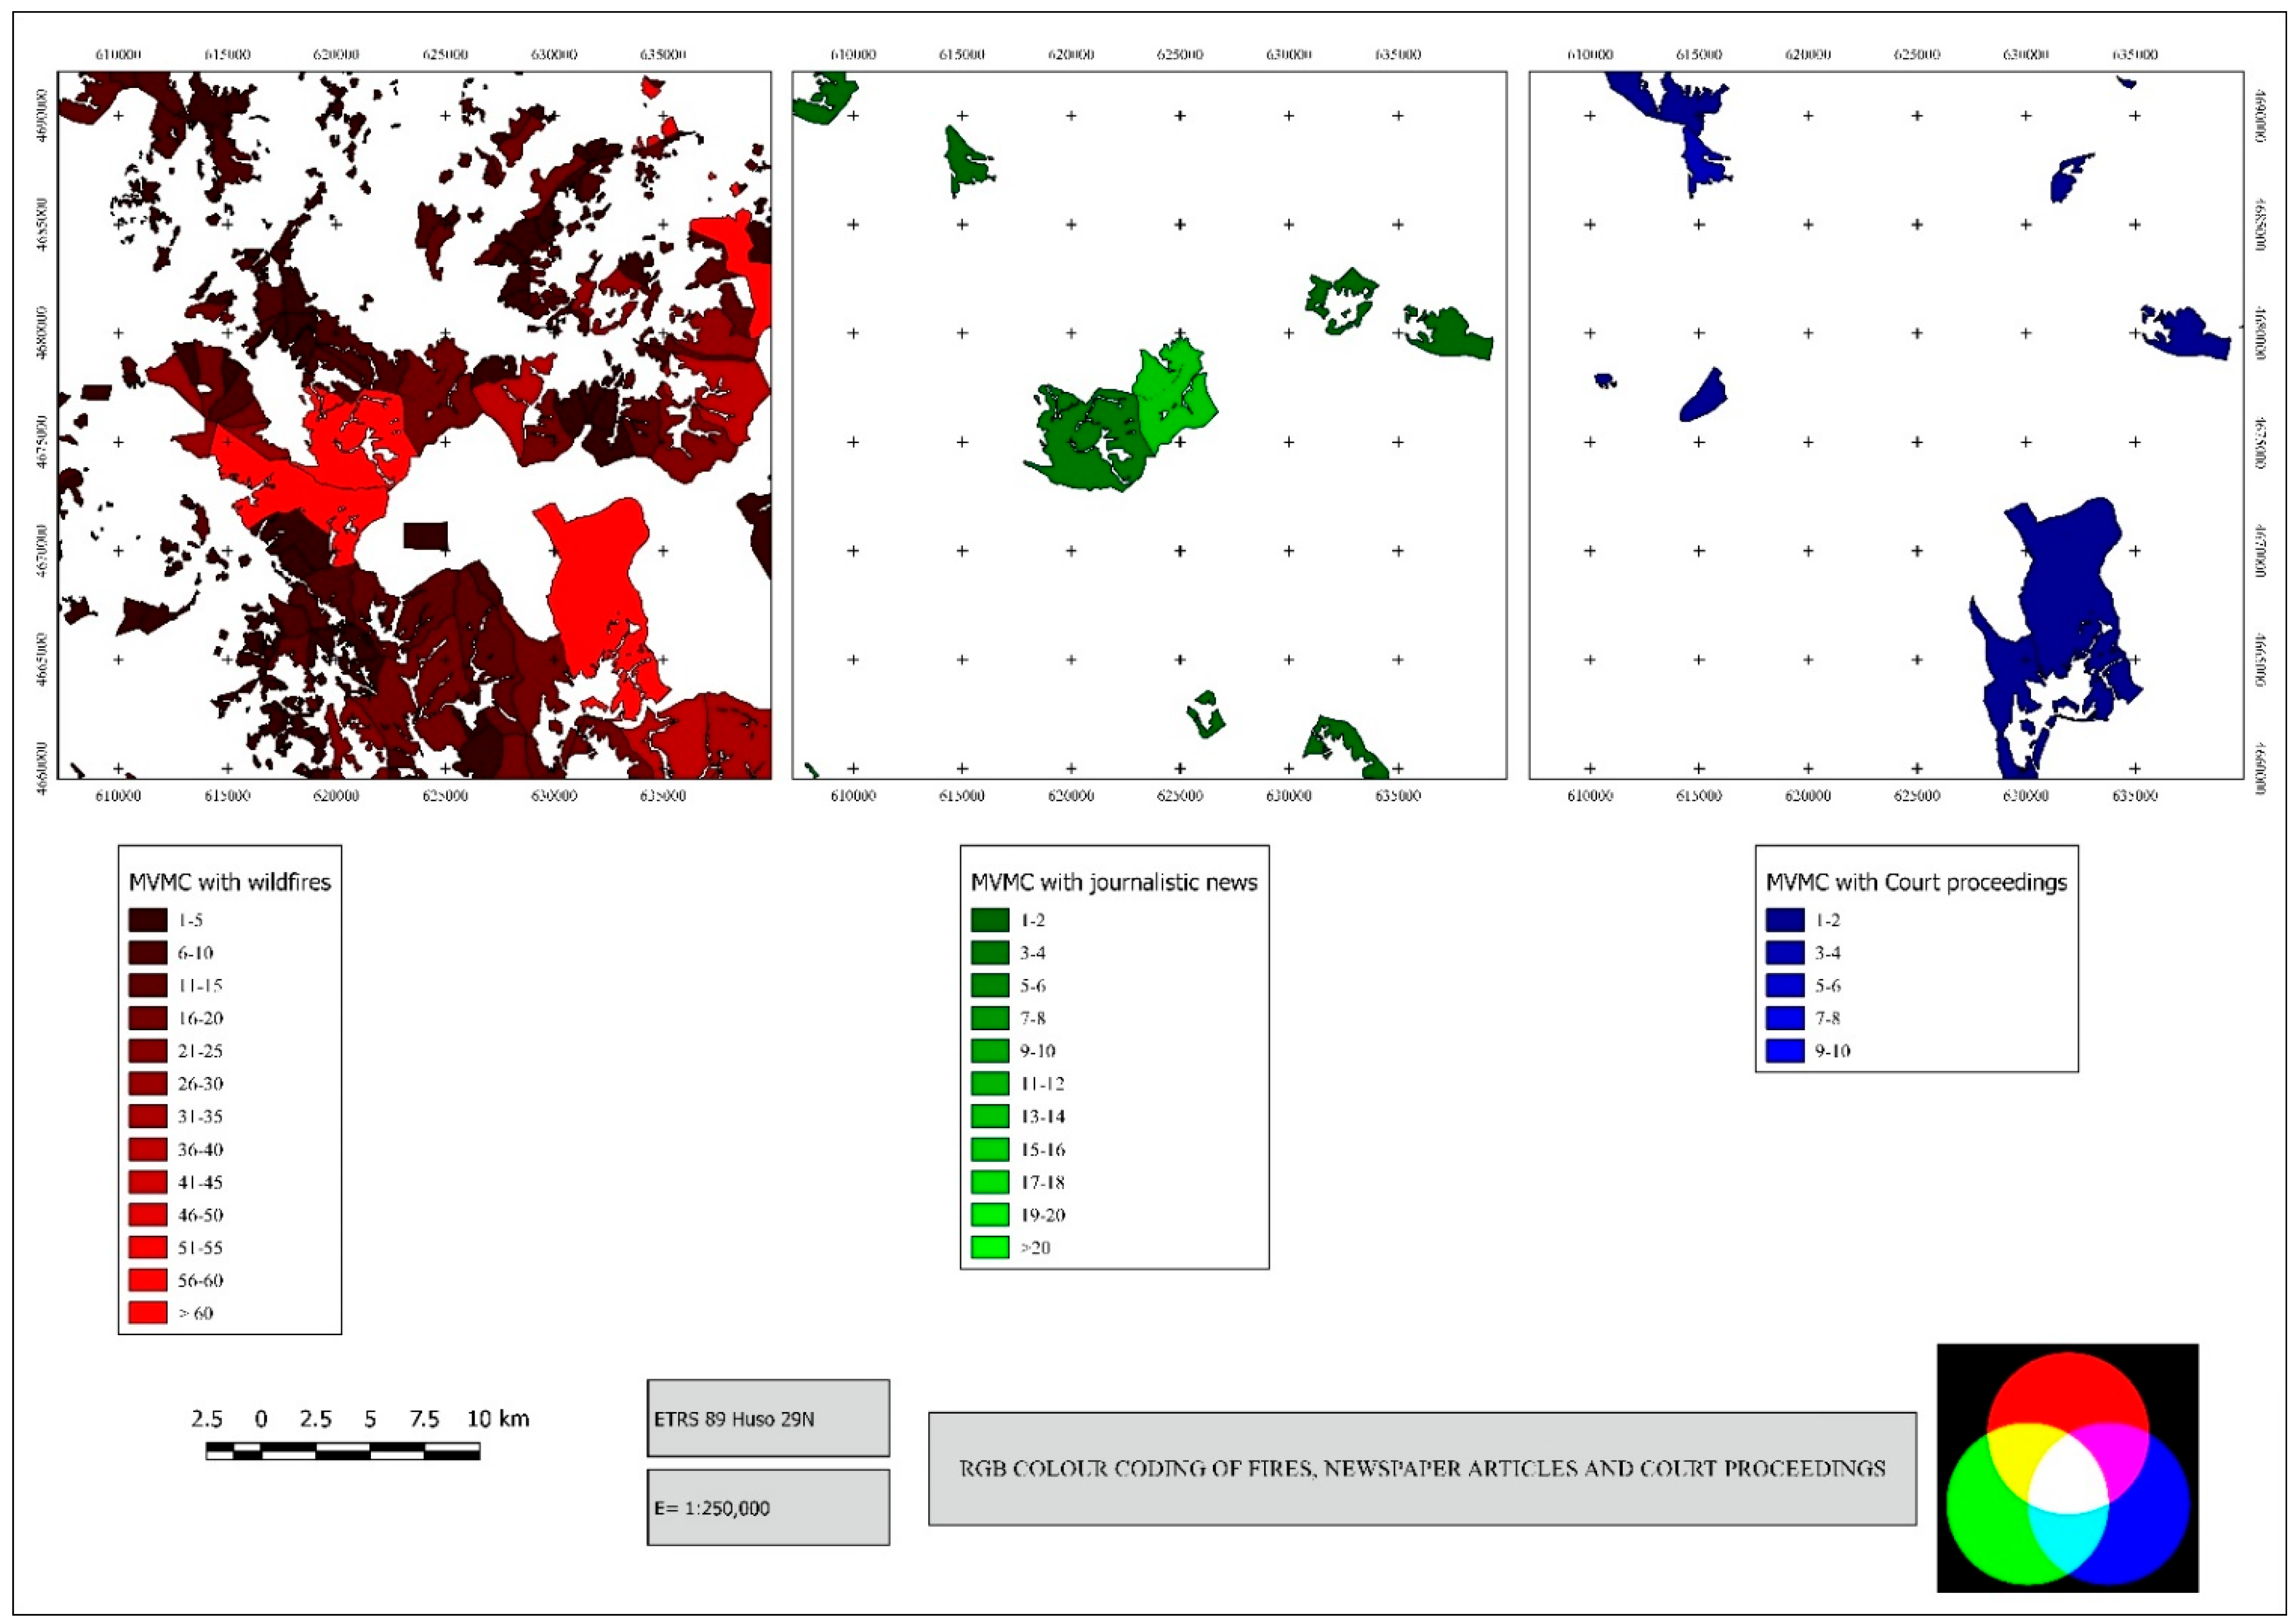This screenshot has width=2296, height=1619.
Task: Select the 26-30 wildfires legend swatch
Action: (x=148, y=1084)
